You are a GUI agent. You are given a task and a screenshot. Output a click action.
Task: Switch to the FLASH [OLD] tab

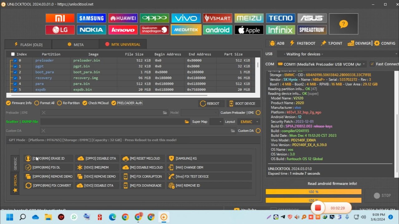(28, 44)
